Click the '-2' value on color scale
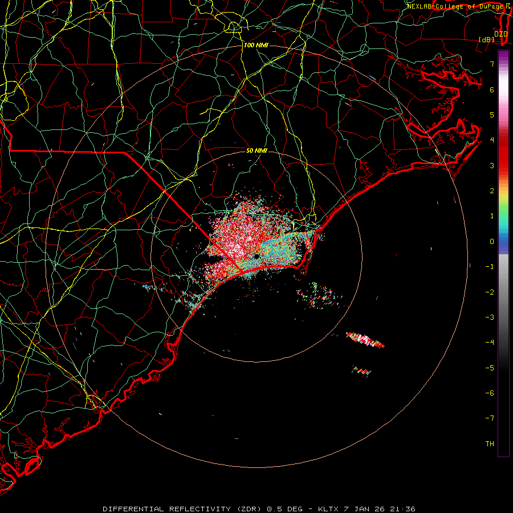The width and height of the screenshot is (513, 513). pos(490,292)
